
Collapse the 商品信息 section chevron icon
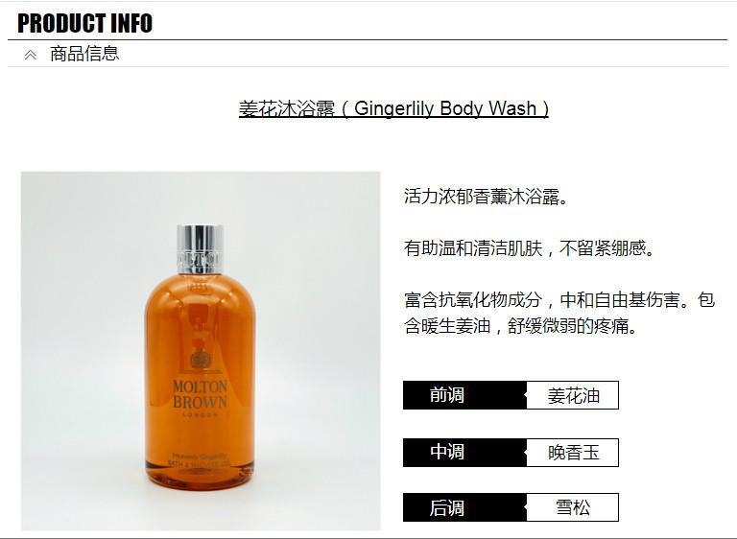30,55
